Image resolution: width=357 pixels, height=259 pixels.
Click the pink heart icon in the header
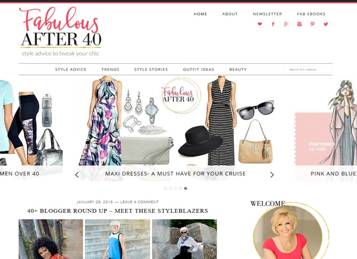(260, 24)
